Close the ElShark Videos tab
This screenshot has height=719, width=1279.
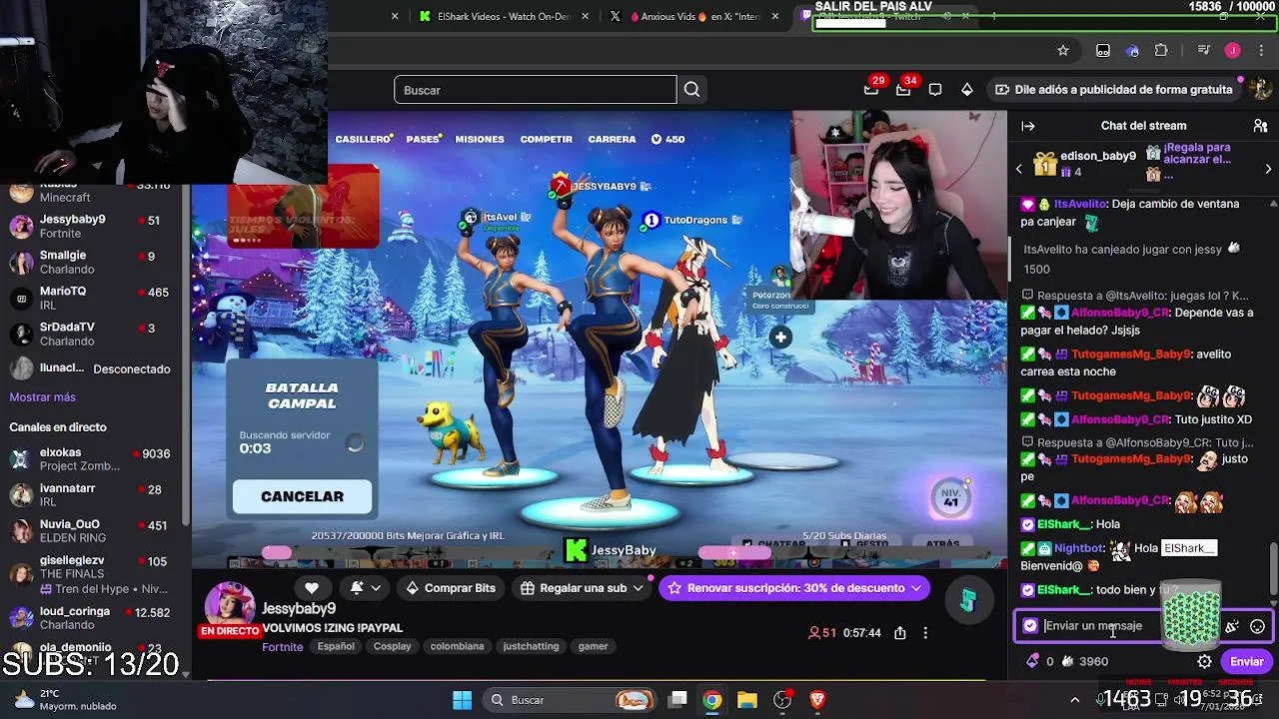coord(586,16)
